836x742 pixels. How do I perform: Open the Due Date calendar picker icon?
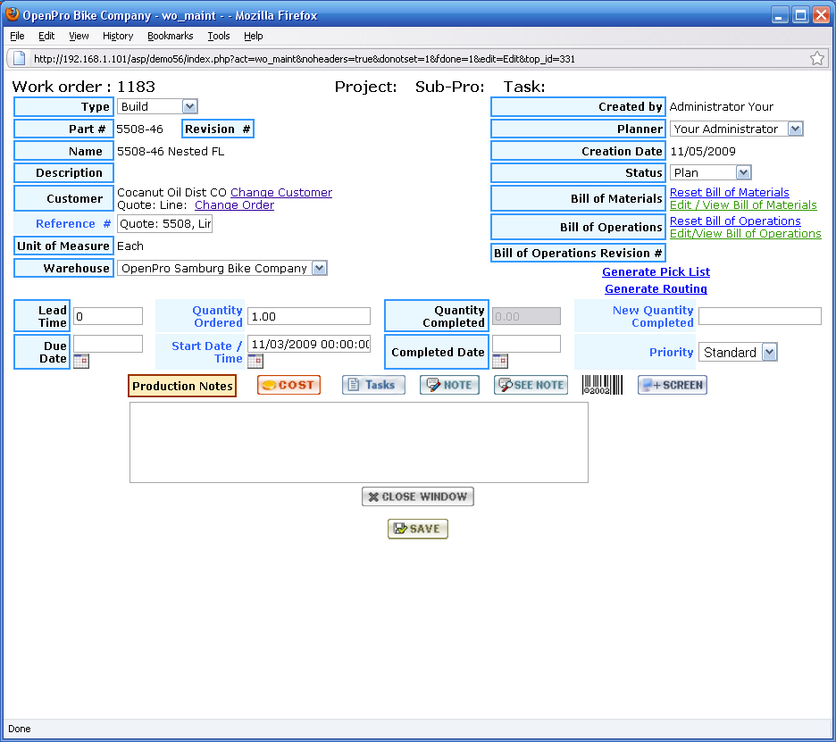coord(80,362)
